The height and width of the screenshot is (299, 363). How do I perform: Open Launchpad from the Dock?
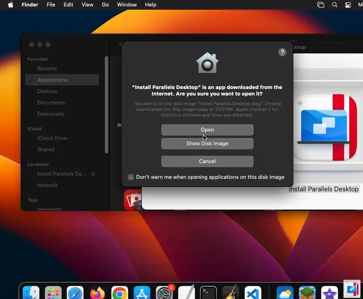pyautogui.click(x=53, y=293)
